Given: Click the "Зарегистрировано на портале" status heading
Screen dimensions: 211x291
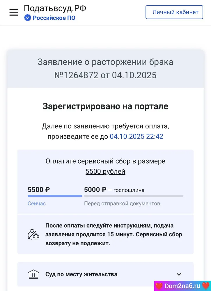Looking at the screenshot, I should point(105,106).
